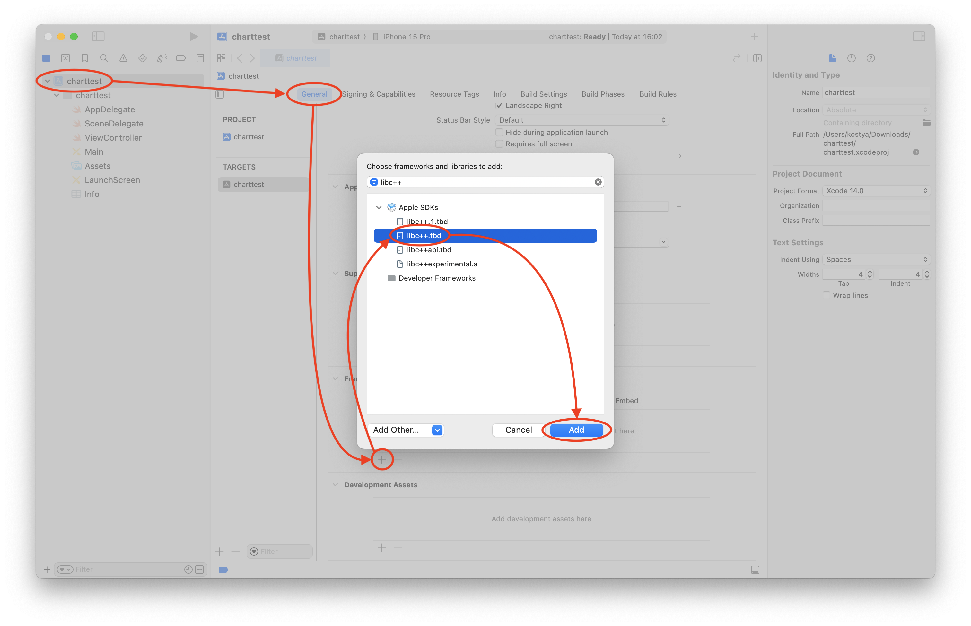Click the Cancel button
The height and width of the screenshot is (626, 971).
pyautogui.click(x=519, y=430)
